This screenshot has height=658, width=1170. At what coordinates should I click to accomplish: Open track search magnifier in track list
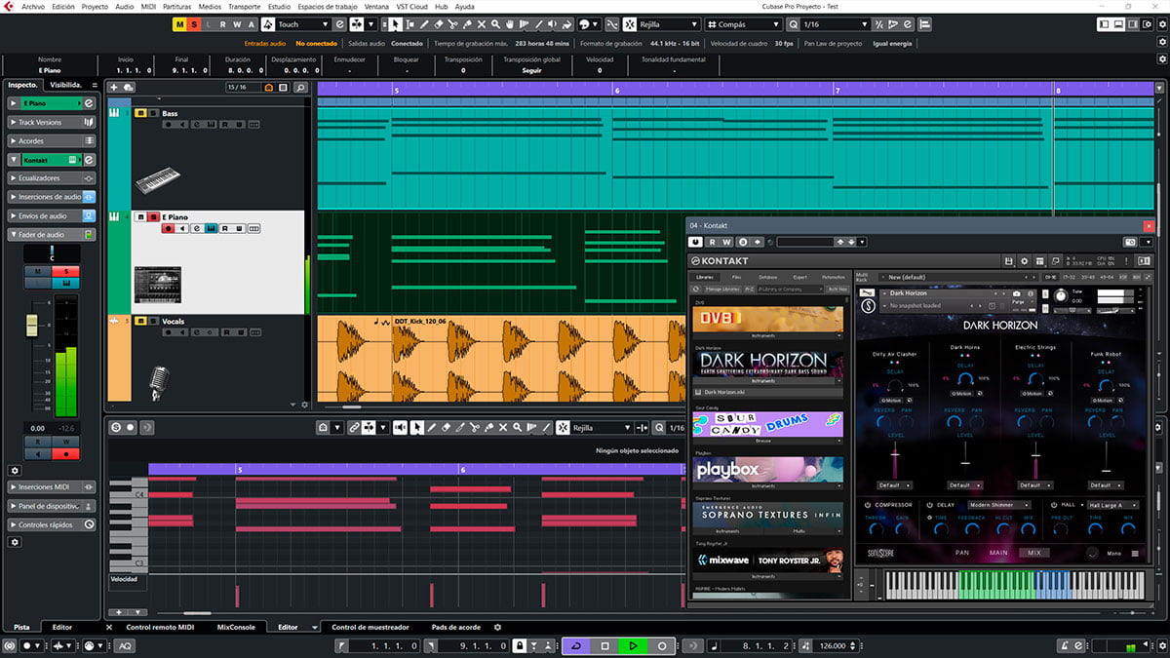click(x=300, y=88)
